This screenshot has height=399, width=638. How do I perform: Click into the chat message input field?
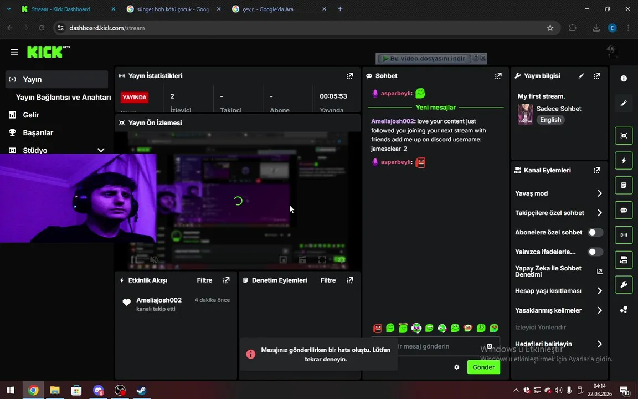[x=435, y=346]
